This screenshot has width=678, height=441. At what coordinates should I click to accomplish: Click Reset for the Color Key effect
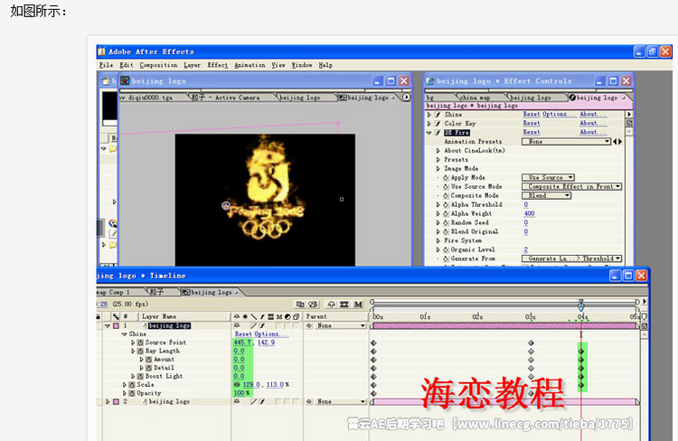(x=531, y=123)
